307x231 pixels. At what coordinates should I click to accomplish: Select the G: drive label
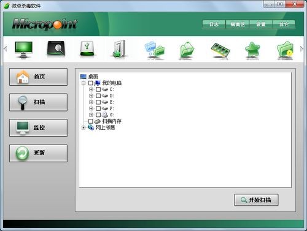pos(112,115)
